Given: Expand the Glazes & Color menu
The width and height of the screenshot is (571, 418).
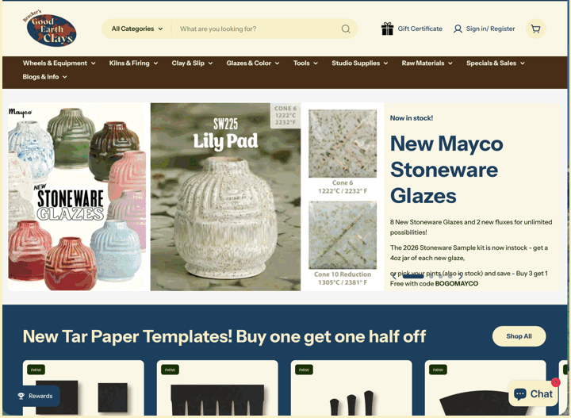Looking at the screenshot, I should pos(253,63).
